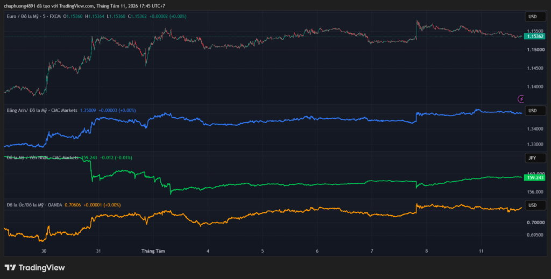
Task: Click the Tháng Tám label on time axis
Action: (153, 251)
